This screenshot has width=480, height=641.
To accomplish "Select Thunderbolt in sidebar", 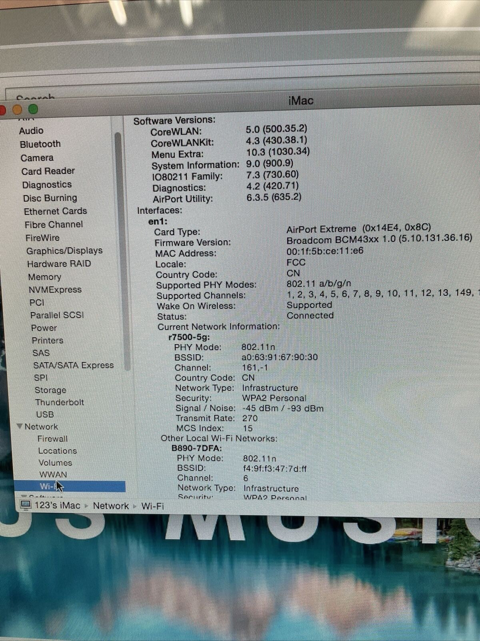I will [59, 402].
